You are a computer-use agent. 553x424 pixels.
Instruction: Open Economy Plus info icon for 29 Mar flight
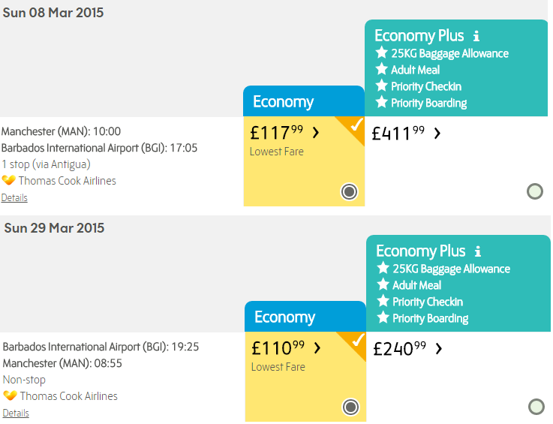[x=477, y=251]
